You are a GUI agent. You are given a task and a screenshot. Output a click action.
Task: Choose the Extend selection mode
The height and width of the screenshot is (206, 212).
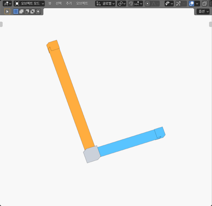pos(21,11)
